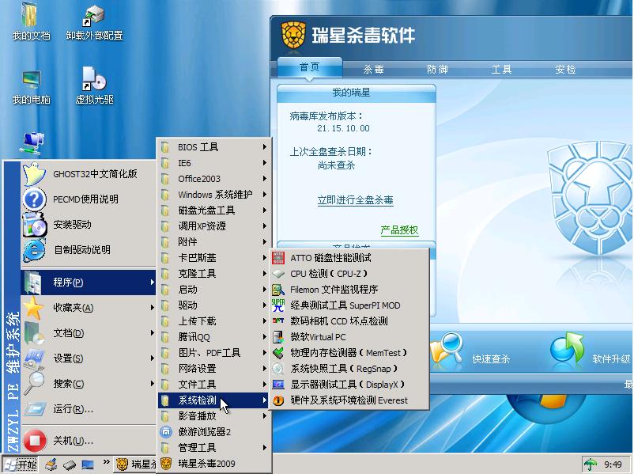The image size is (634, 474).
Task: Click 病毒库发布版本 21.15.10.00 text
Action: (x=343, y=128)
